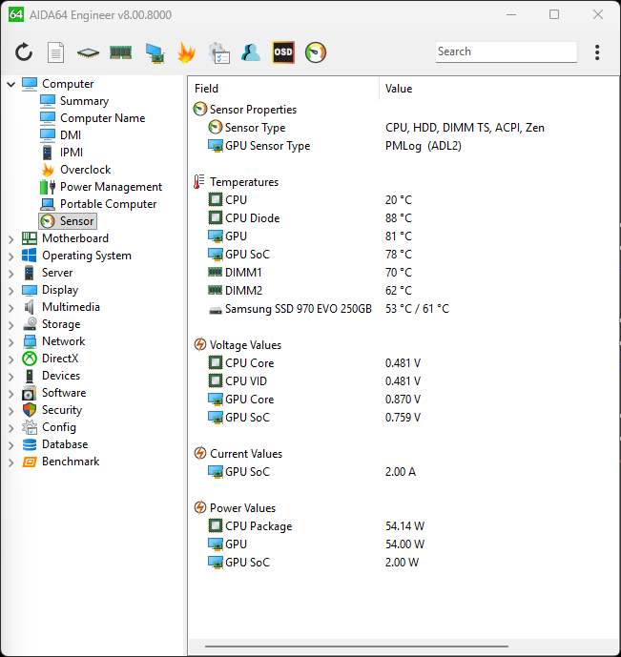Collapse the Computer tree node
621x657 pixels.
(11, 84)
